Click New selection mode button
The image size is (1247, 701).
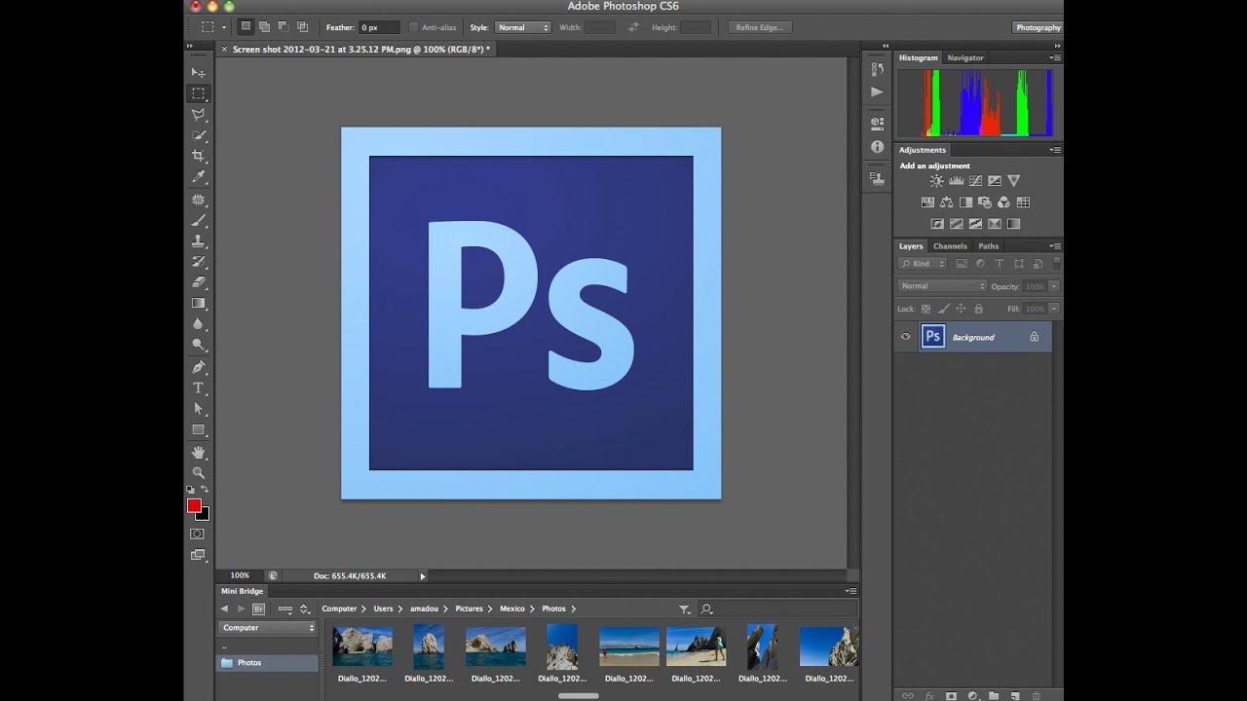(246, 27)
